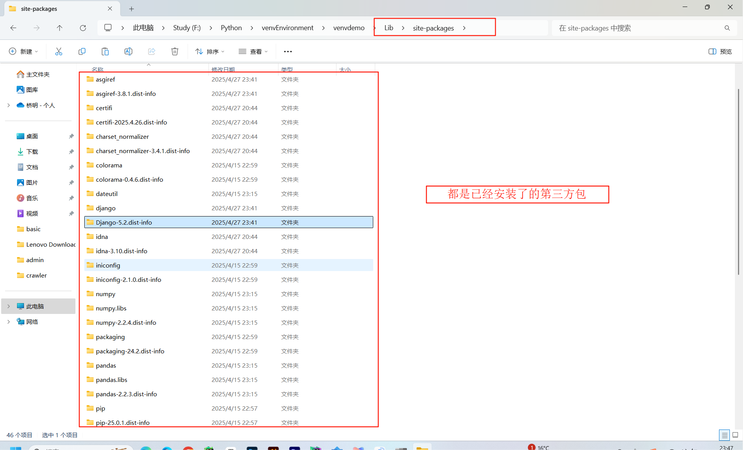Click the Refresh button in navigation bar
The image size is (743, 450).
pyautogui.click(x=83, y=28)
